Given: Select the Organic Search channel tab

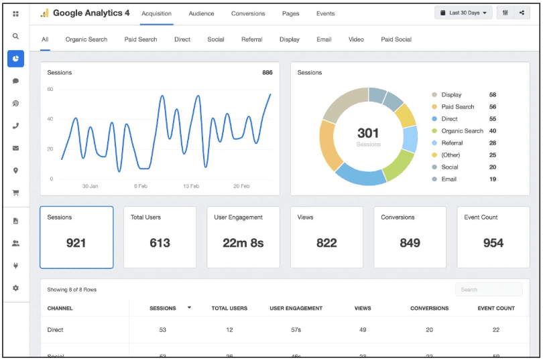Looking at the screenshot, I should [86, 39].
